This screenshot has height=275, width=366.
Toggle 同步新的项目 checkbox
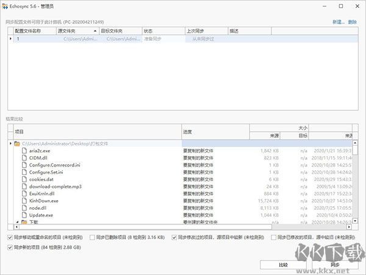(10, 247)
